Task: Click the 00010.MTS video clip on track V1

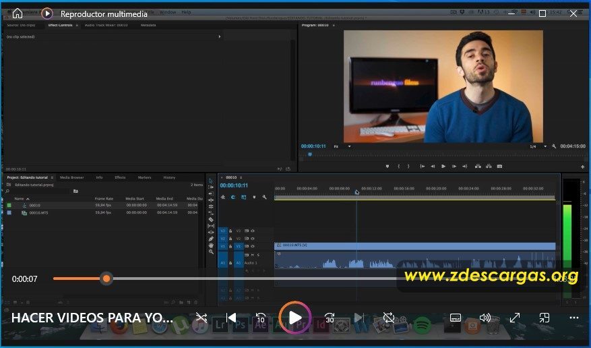Action: pyautogui.click(x=415, y=245)
